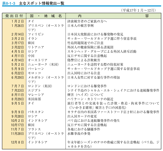Select the date 5月9日
The height and width of the screenshot is (151, 163).
tap(18, 69)
